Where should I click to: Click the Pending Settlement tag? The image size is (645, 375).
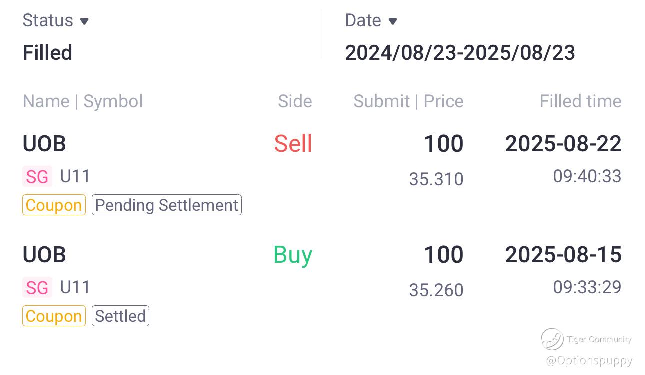click(166, 205)
